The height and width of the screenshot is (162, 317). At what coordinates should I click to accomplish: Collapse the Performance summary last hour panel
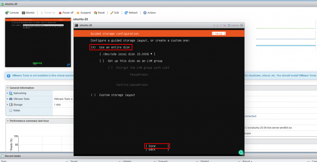click(8, 121)
